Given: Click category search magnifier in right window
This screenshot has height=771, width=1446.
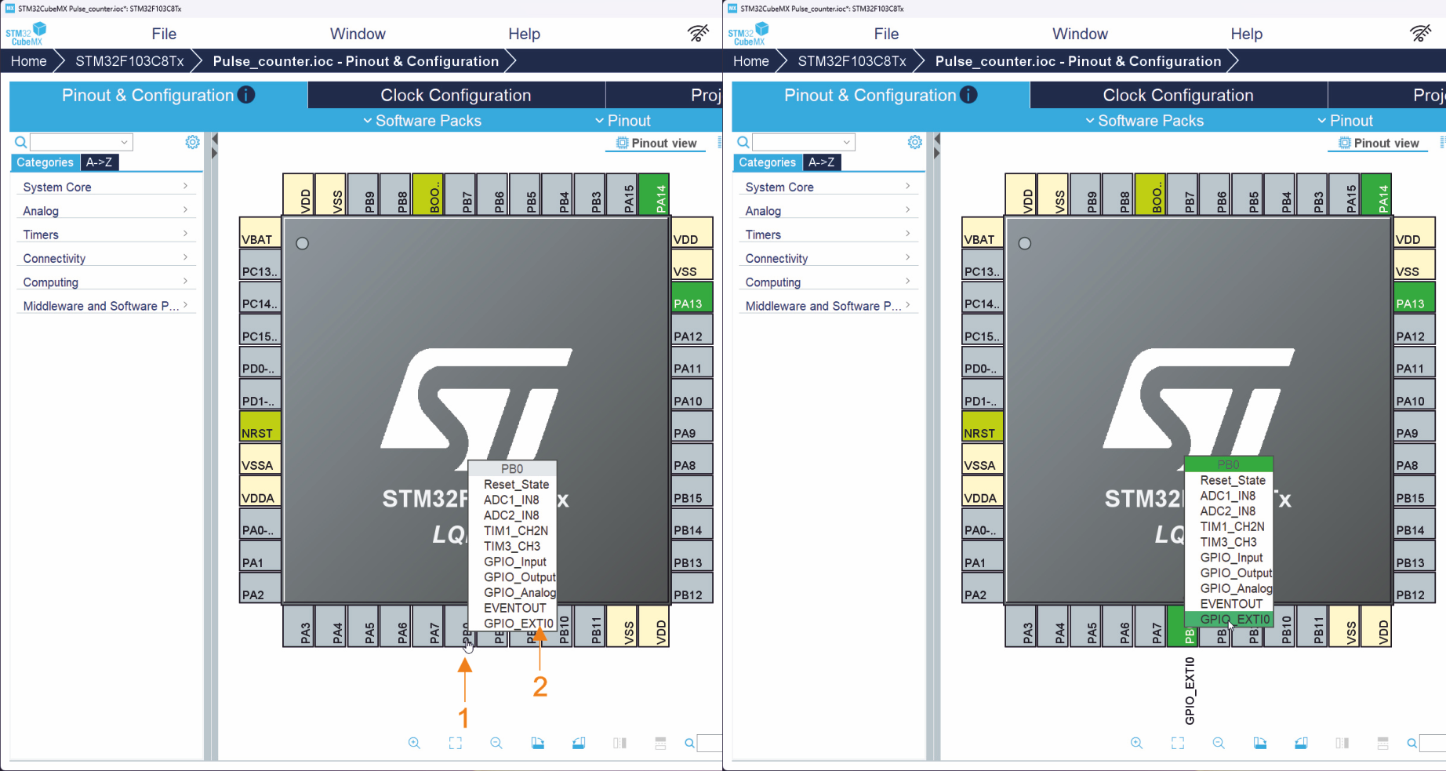Looking at the screenshot, I should (x=743, y=142).
